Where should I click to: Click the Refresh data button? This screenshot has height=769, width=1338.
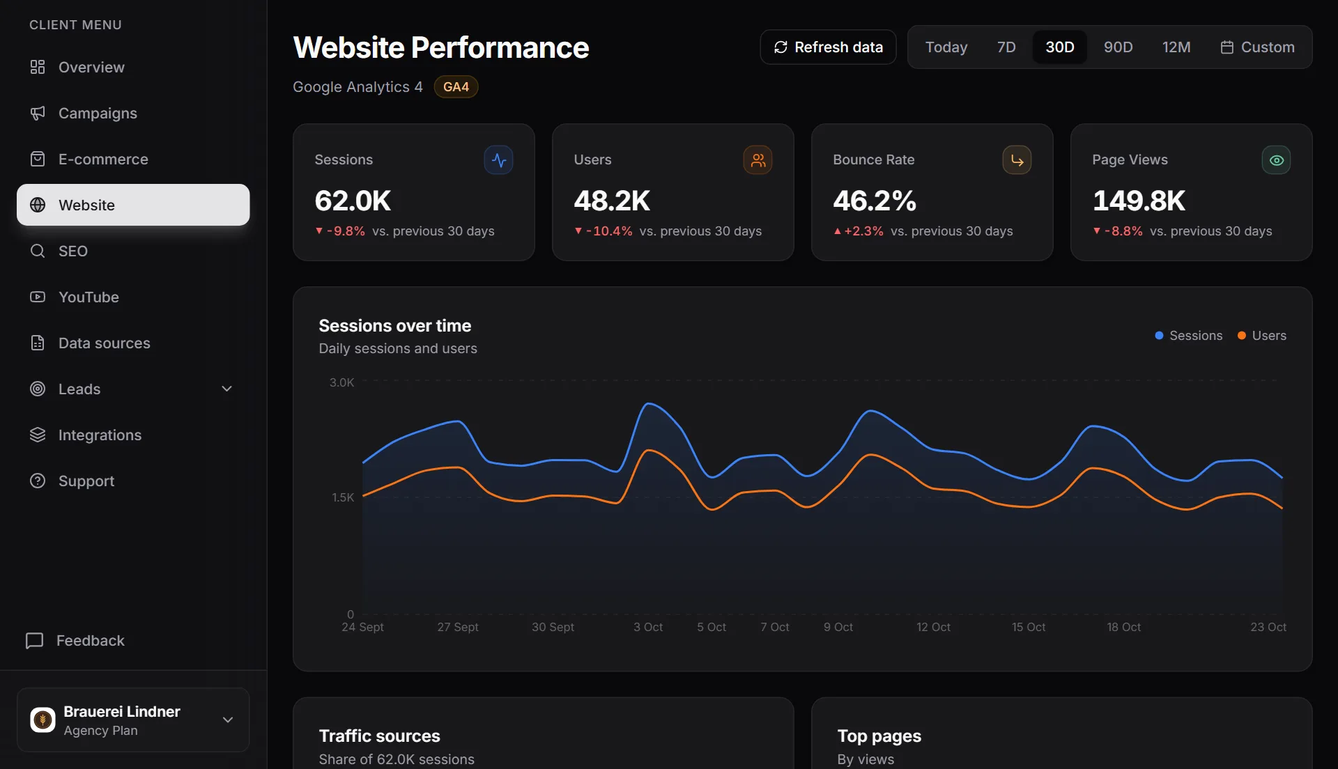(x=829, y=47)
